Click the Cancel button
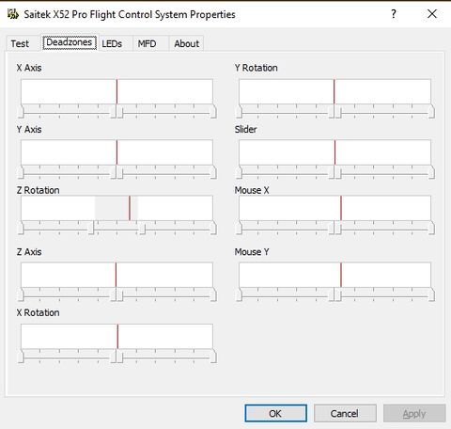The image size is (451, 429). click(345, 413)
